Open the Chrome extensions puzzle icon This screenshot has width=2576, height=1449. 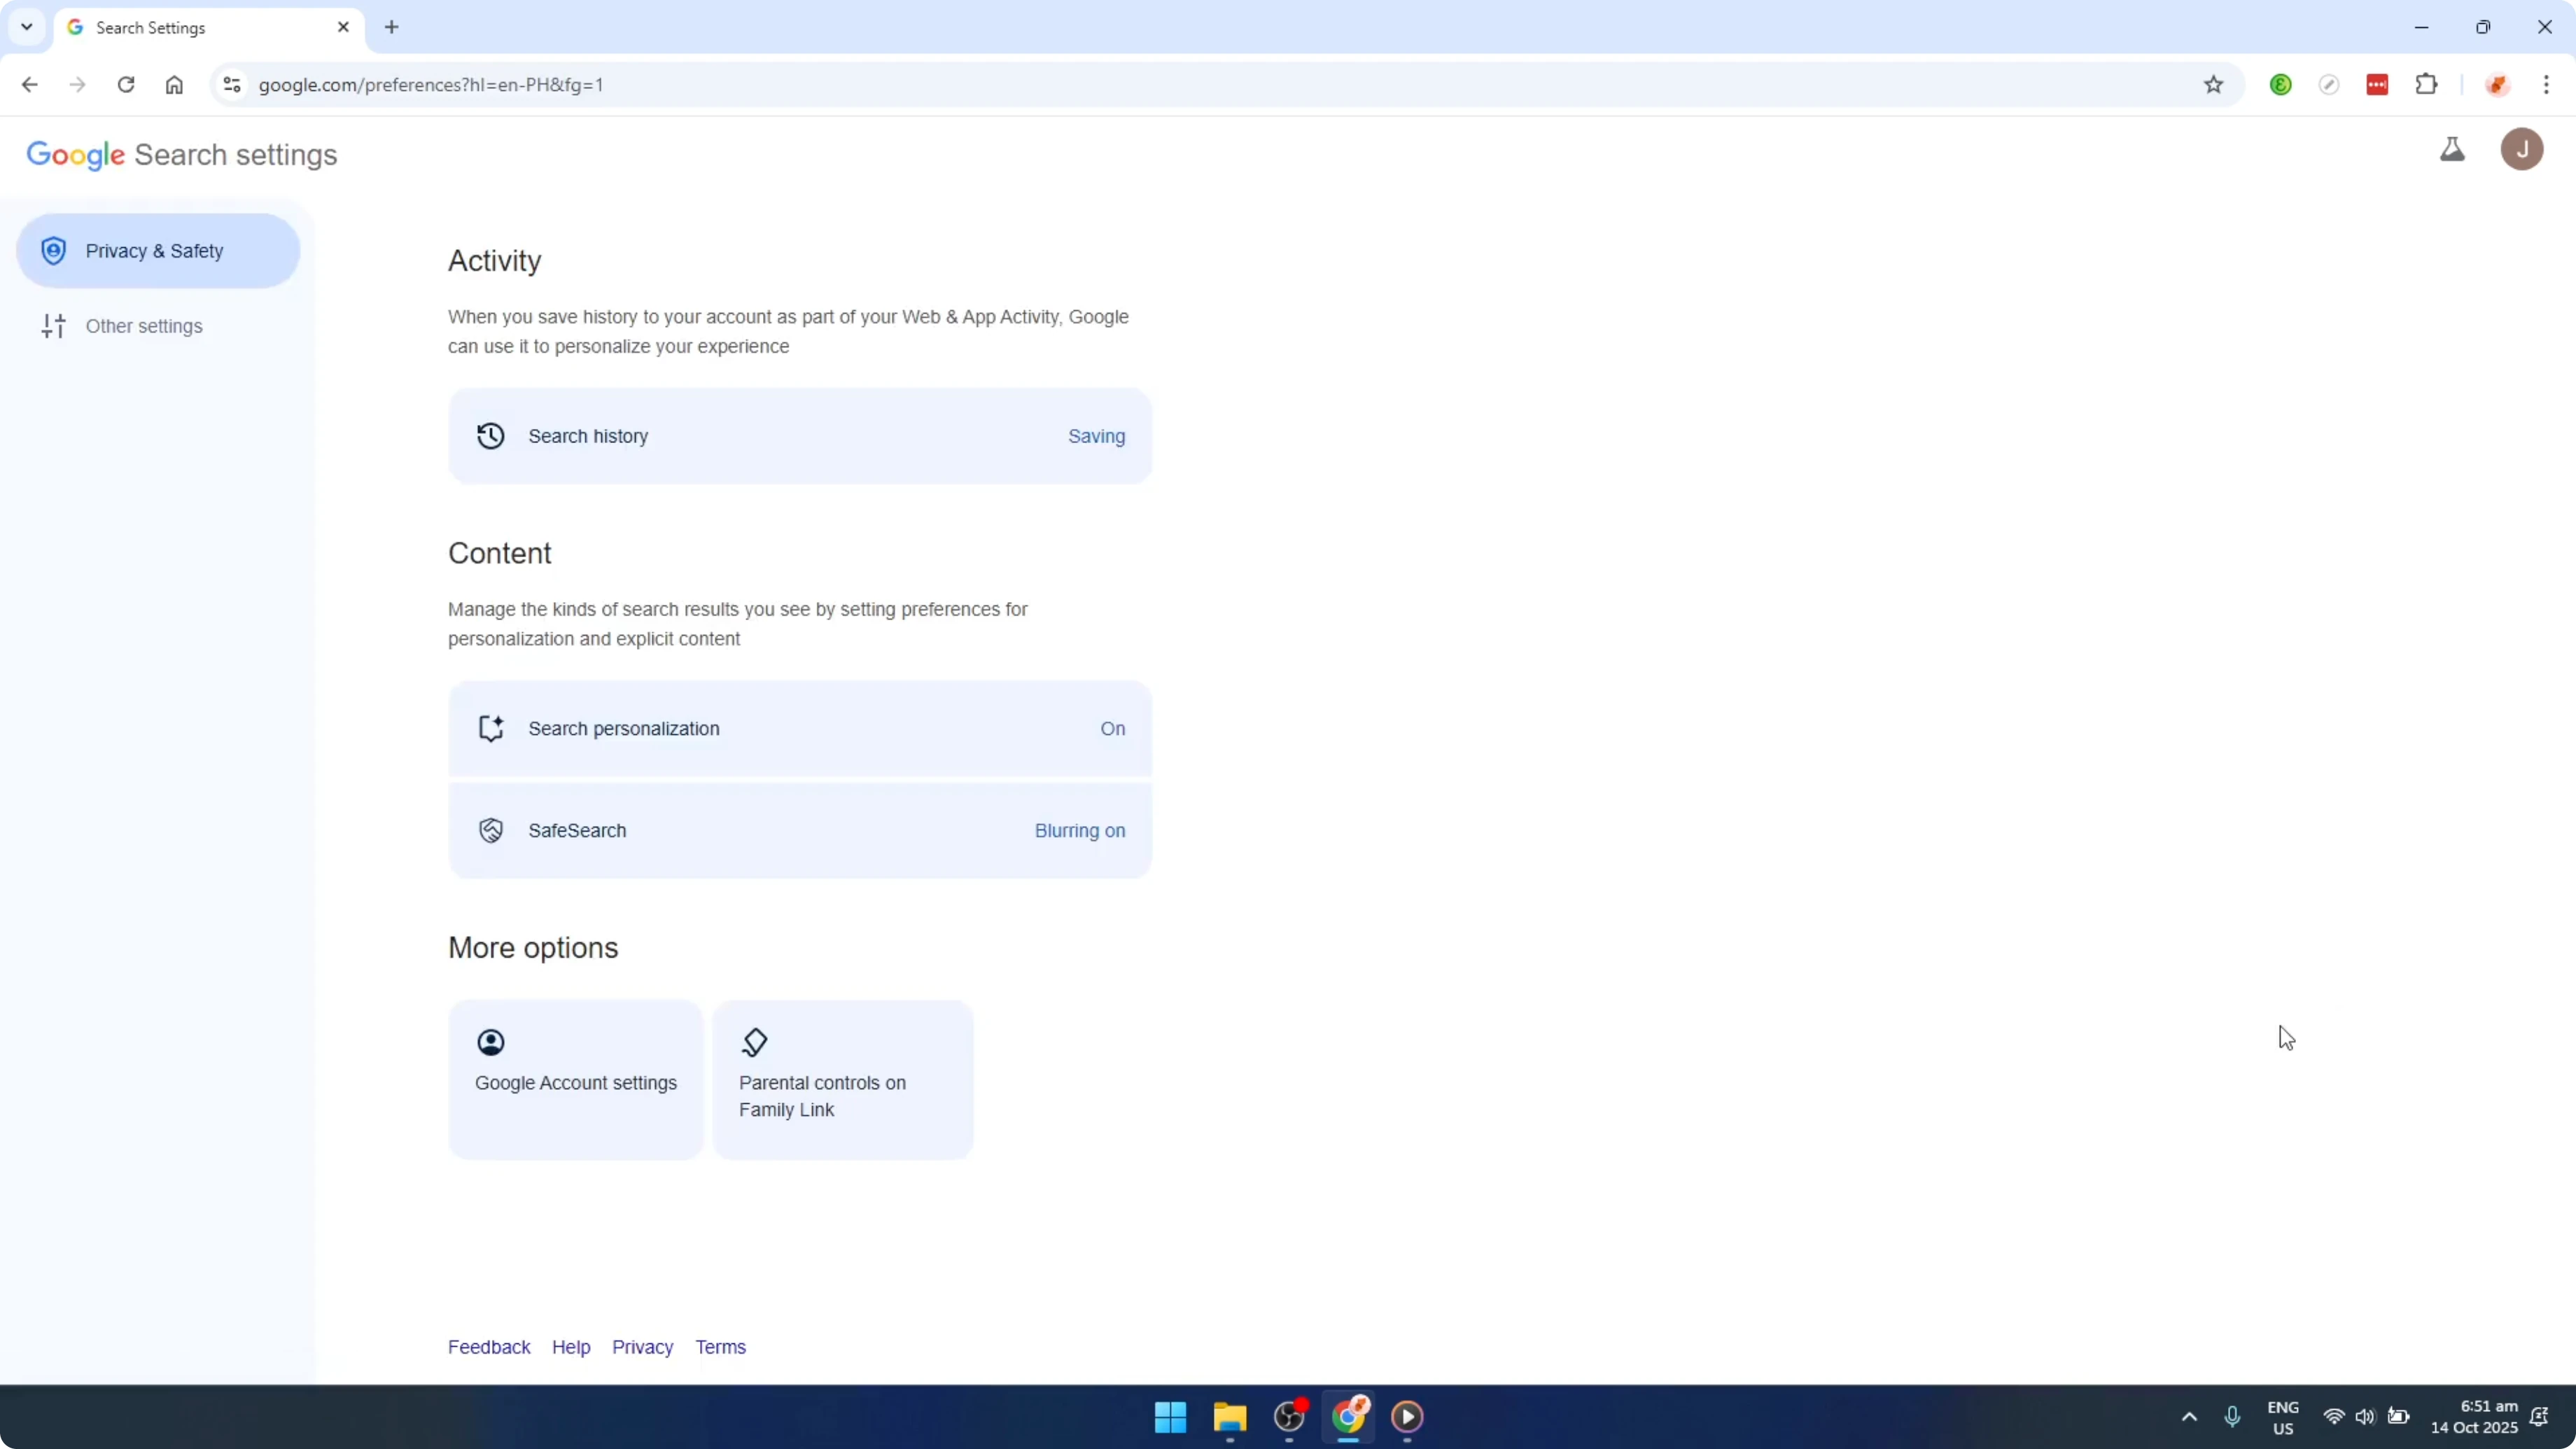pos(2427,84)
